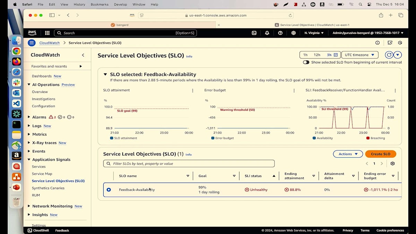The image size is (416, 234).
Task: Click the Create SLO button
Action: 380,154
